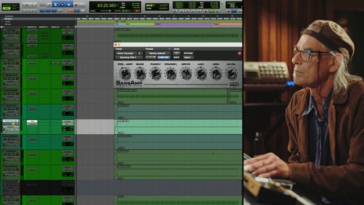
Task: Click the Record transport button
Action: (217, 11)
